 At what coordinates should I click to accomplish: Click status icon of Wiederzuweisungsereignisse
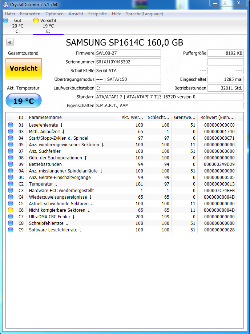coord(11,197)
